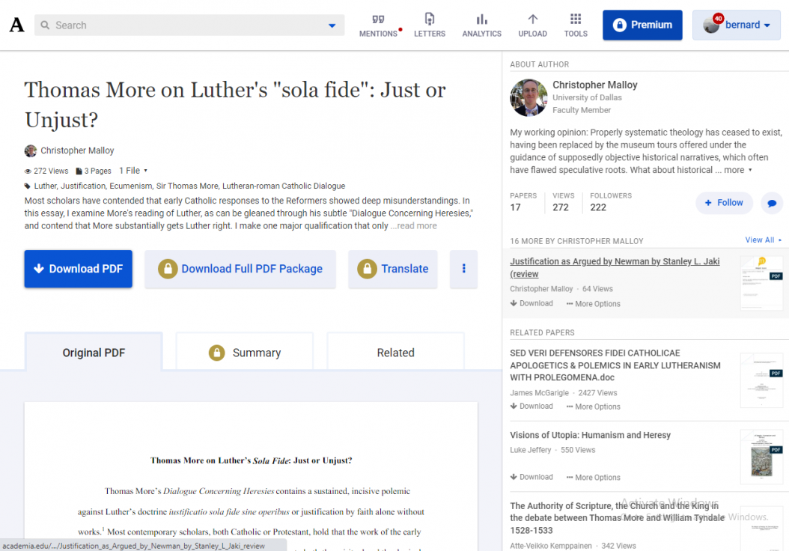Open author link Luke Jeffery

click(530, 450)
